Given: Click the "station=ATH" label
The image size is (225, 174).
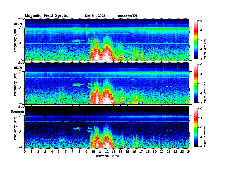Looking at the screenshot, I should tap(127, 16).
